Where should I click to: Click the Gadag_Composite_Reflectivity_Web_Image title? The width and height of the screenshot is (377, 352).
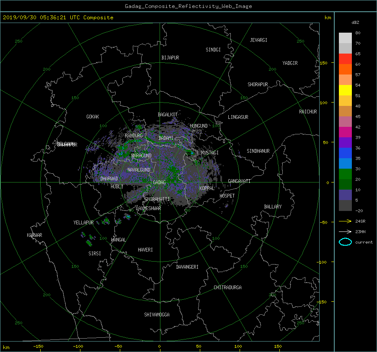[x=188, y=6]
